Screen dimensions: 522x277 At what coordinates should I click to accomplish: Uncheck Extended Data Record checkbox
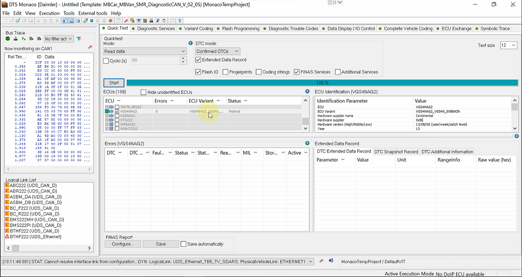pyautogui.click(x=198, y=60)
